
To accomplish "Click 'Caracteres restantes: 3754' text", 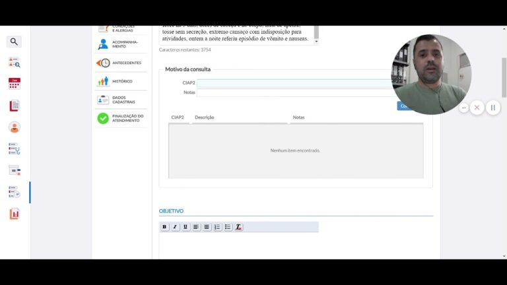I will click(x=185, y=49).
